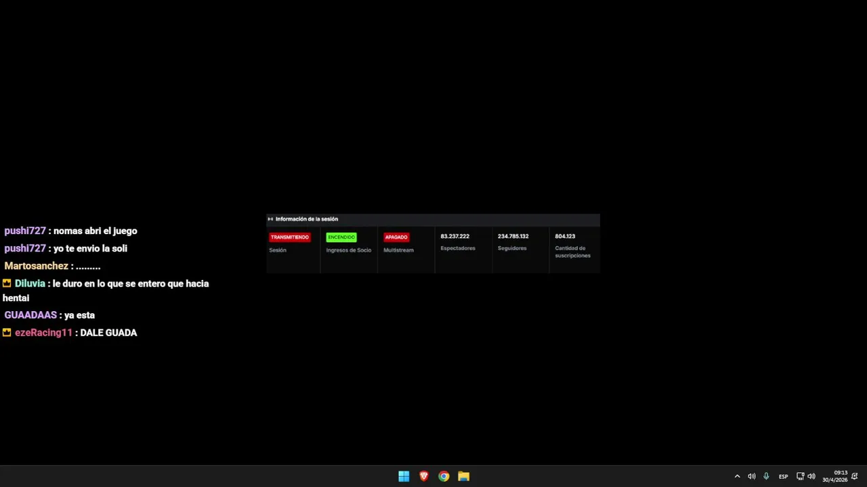Click the chat message yo te envio la soli
Image resolution: width=867 pixels, height=487 pixels.
(90, 248)
